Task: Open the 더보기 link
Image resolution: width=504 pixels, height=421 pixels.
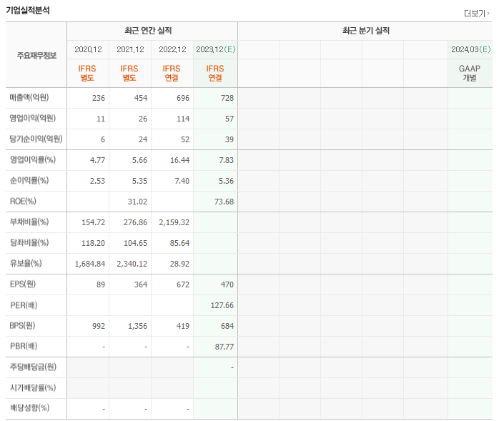Action: [x=474, y=14]
